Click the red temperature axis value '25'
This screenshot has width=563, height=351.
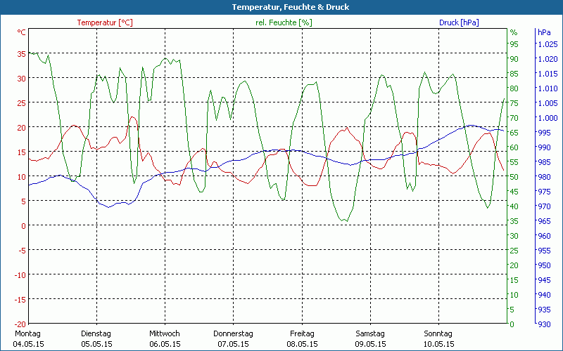point(22,103)
